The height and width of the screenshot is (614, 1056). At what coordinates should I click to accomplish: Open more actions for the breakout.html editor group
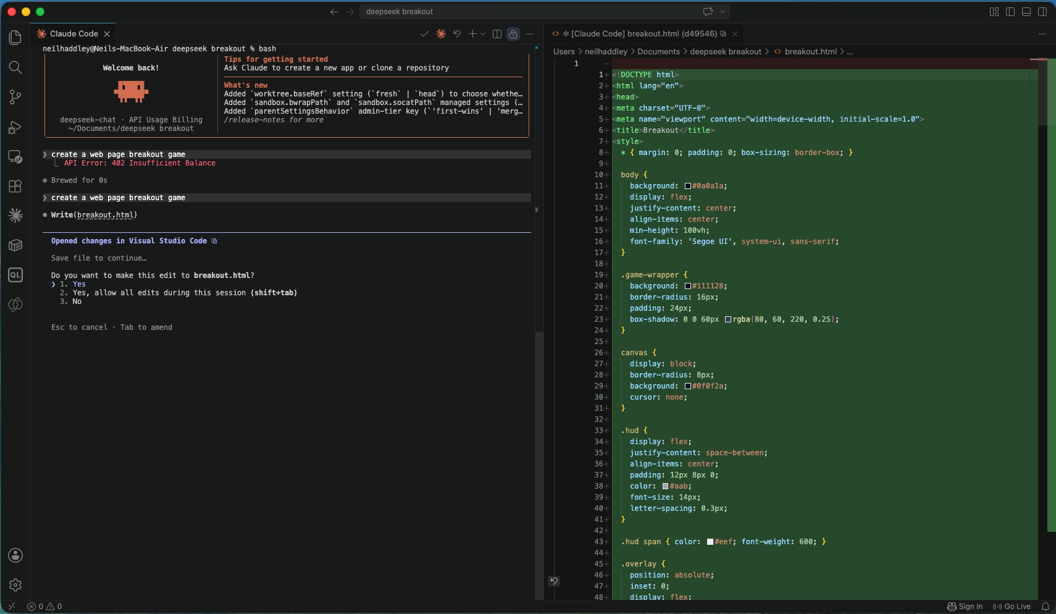(1042, 34)
